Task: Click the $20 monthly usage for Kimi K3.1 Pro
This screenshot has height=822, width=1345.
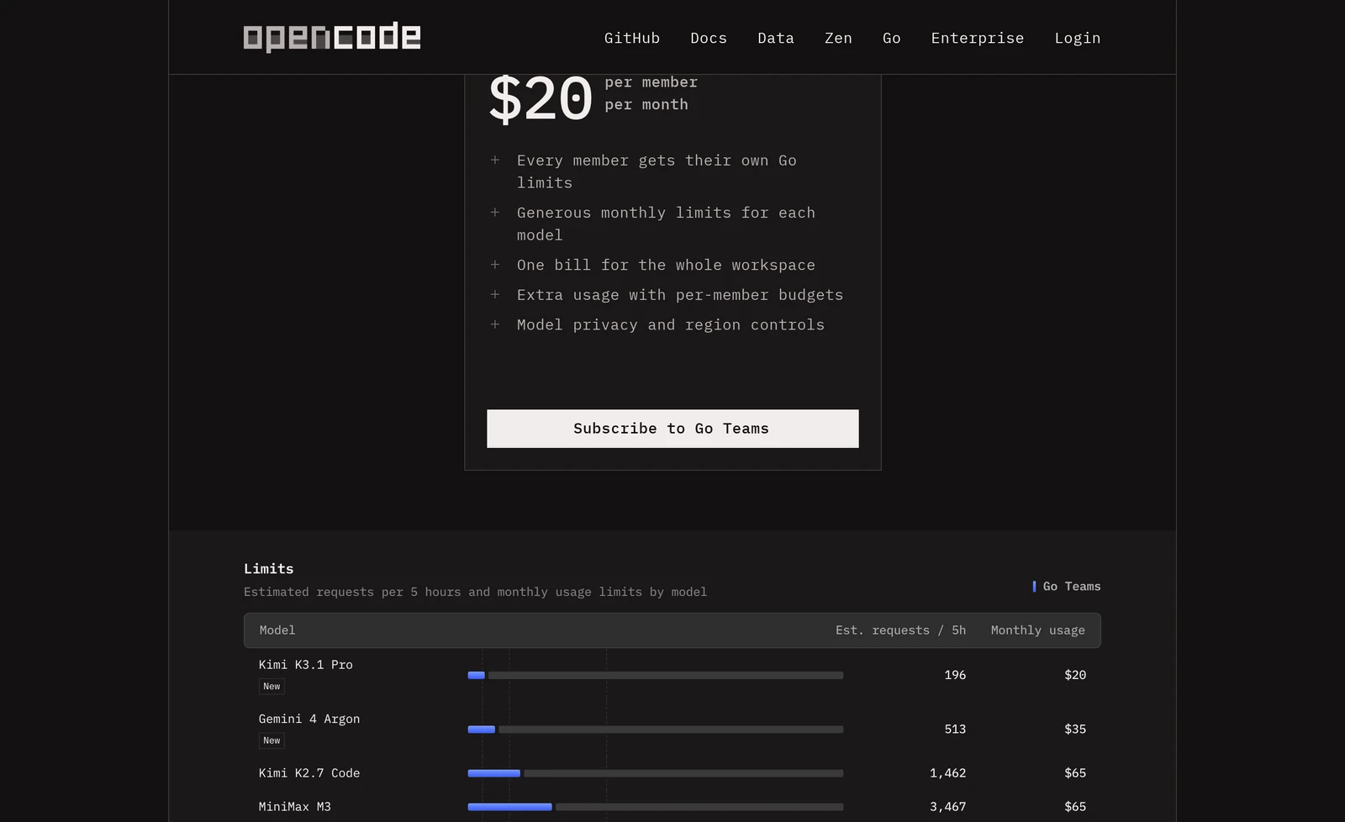Action: [x=1075, y=675]
